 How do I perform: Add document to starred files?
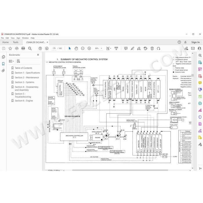coord(10,48)
